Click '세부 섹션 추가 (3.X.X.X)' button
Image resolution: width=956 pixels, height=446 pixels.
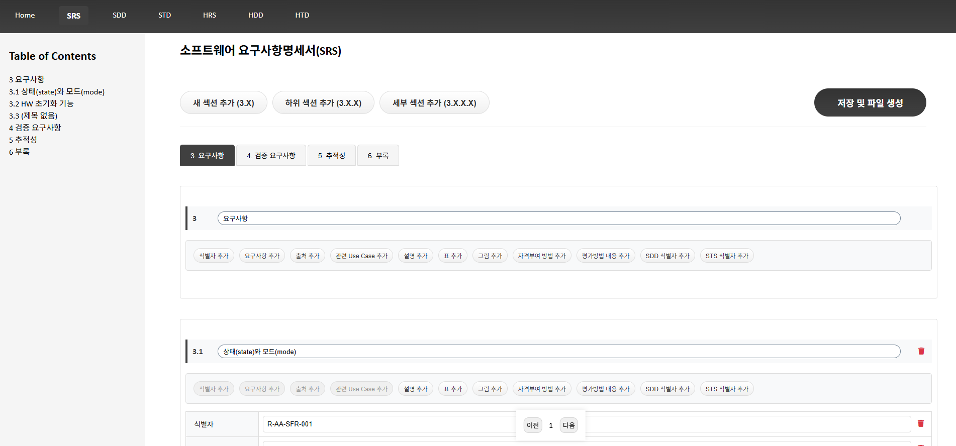434,102
